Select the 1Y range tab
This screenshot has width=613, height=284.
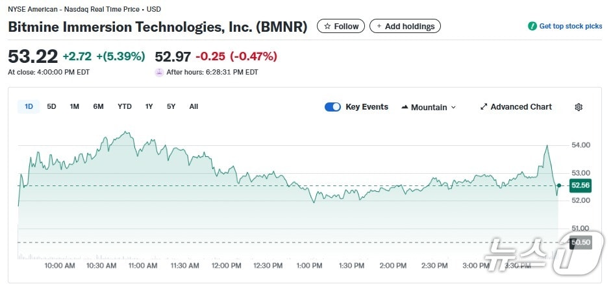[x=149, y=106]
